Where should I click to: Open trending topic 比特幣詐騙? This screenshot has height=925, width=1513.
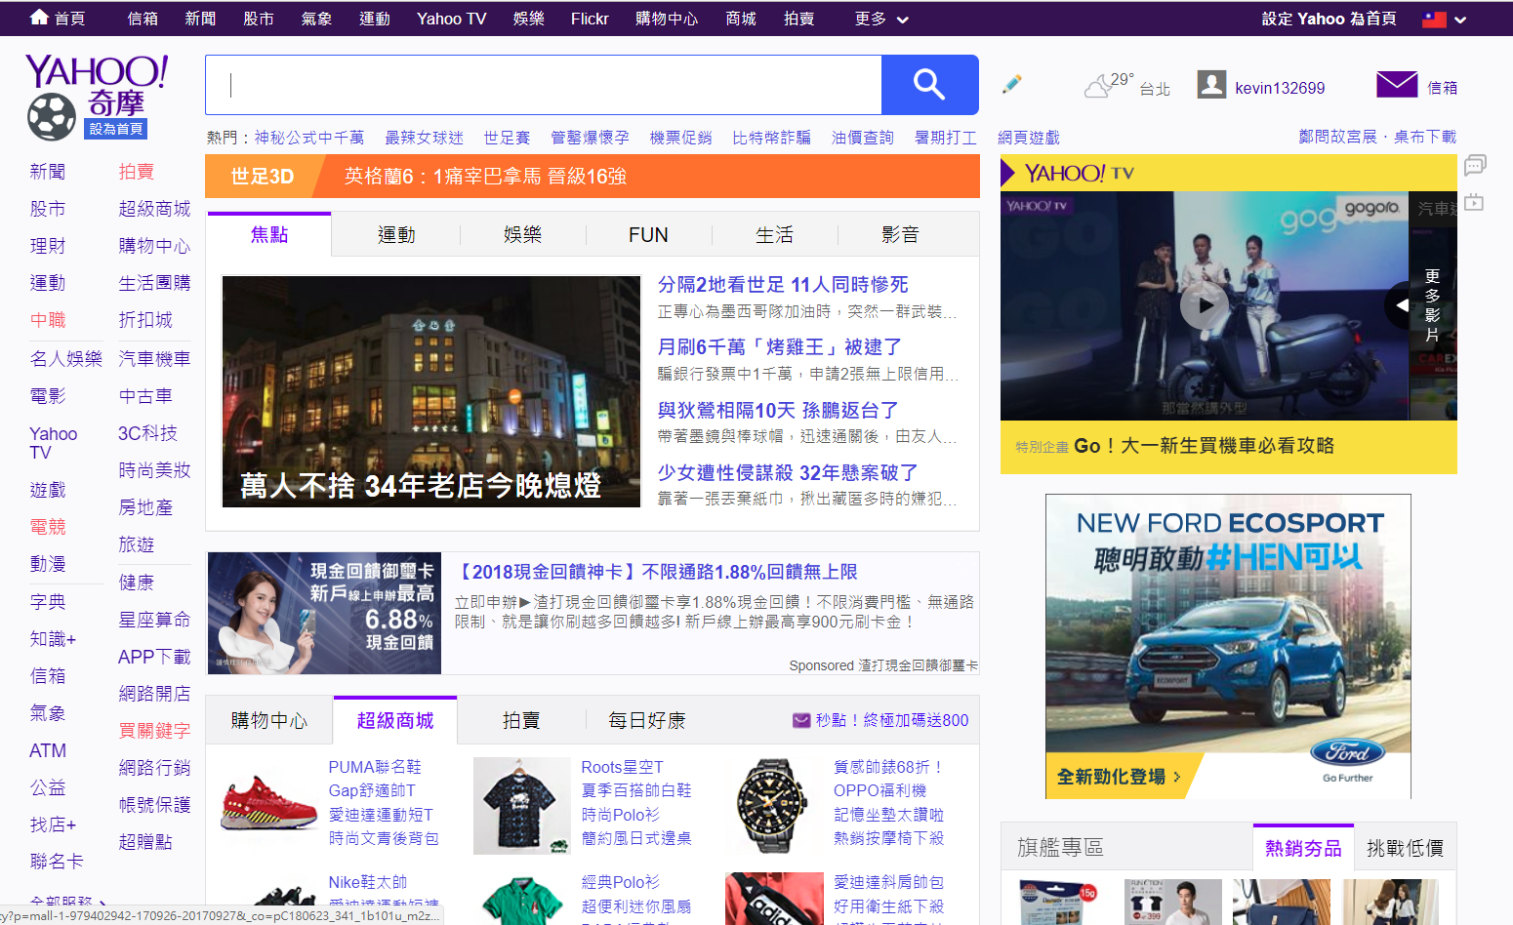coord(771,138)
